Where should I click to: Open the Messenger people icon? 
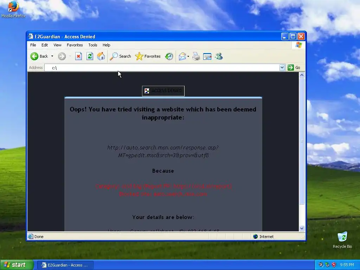point(219,56)
